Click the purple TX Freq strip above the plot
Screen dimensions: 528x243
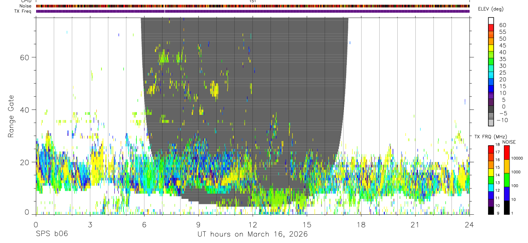click(252, 11)
